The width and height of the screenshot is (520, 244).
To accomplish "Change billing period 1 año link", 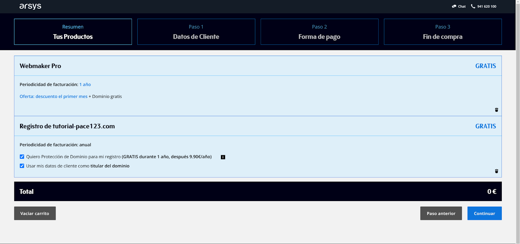I will click(x=85, y=85).
